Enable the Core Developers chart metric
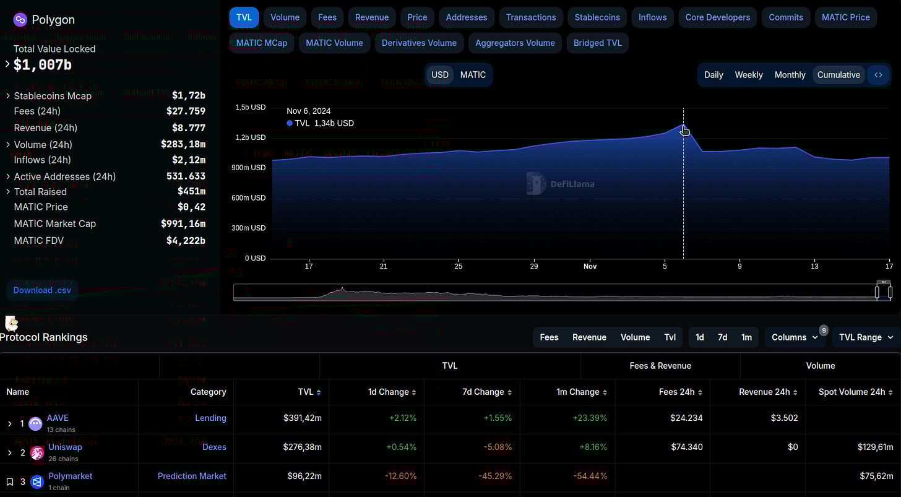Screen dimensions: 901x497 coord(718,17)
